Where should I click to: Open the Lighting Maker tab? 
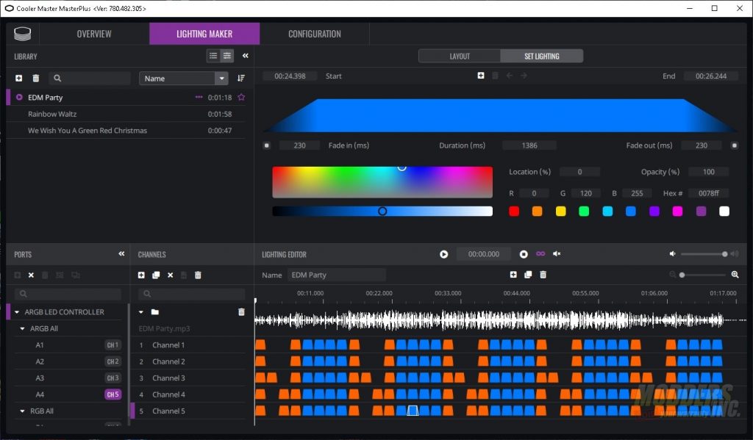[x=204, y=34]
